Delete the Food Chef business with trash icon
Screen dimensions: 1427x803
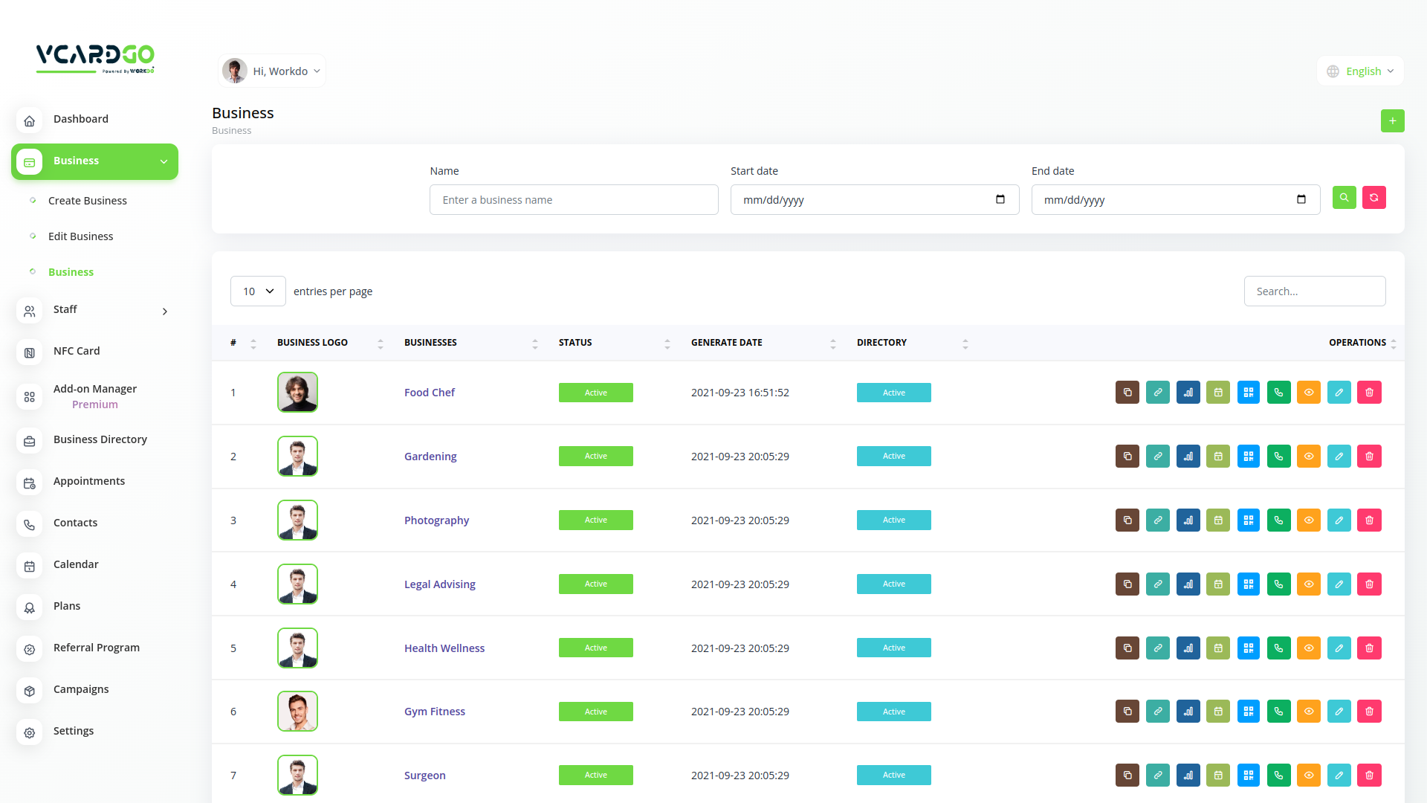(1369, 393)
